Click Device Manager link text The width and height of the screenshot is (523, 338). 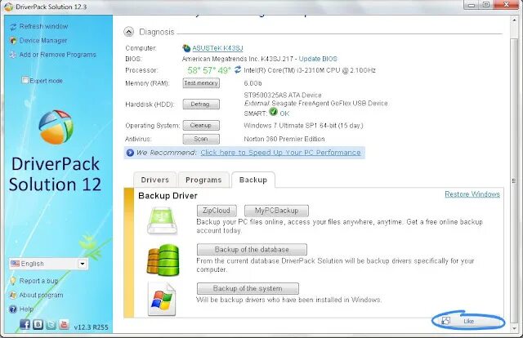coord(43,41)
